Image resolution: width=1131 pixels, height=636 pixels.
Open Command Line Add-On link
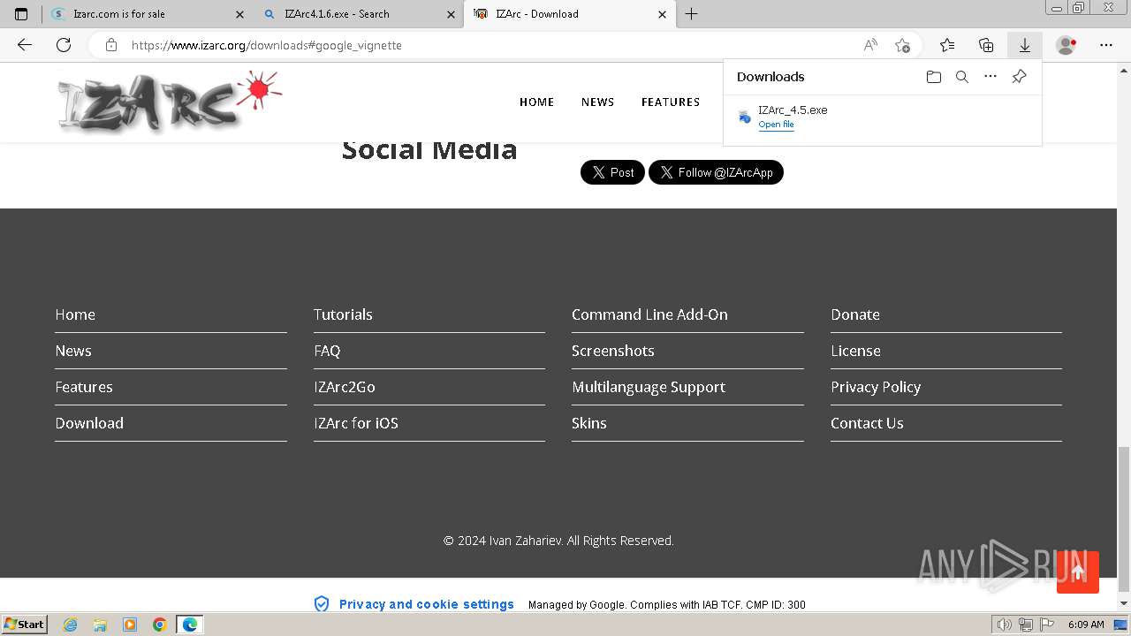[649, 314]
